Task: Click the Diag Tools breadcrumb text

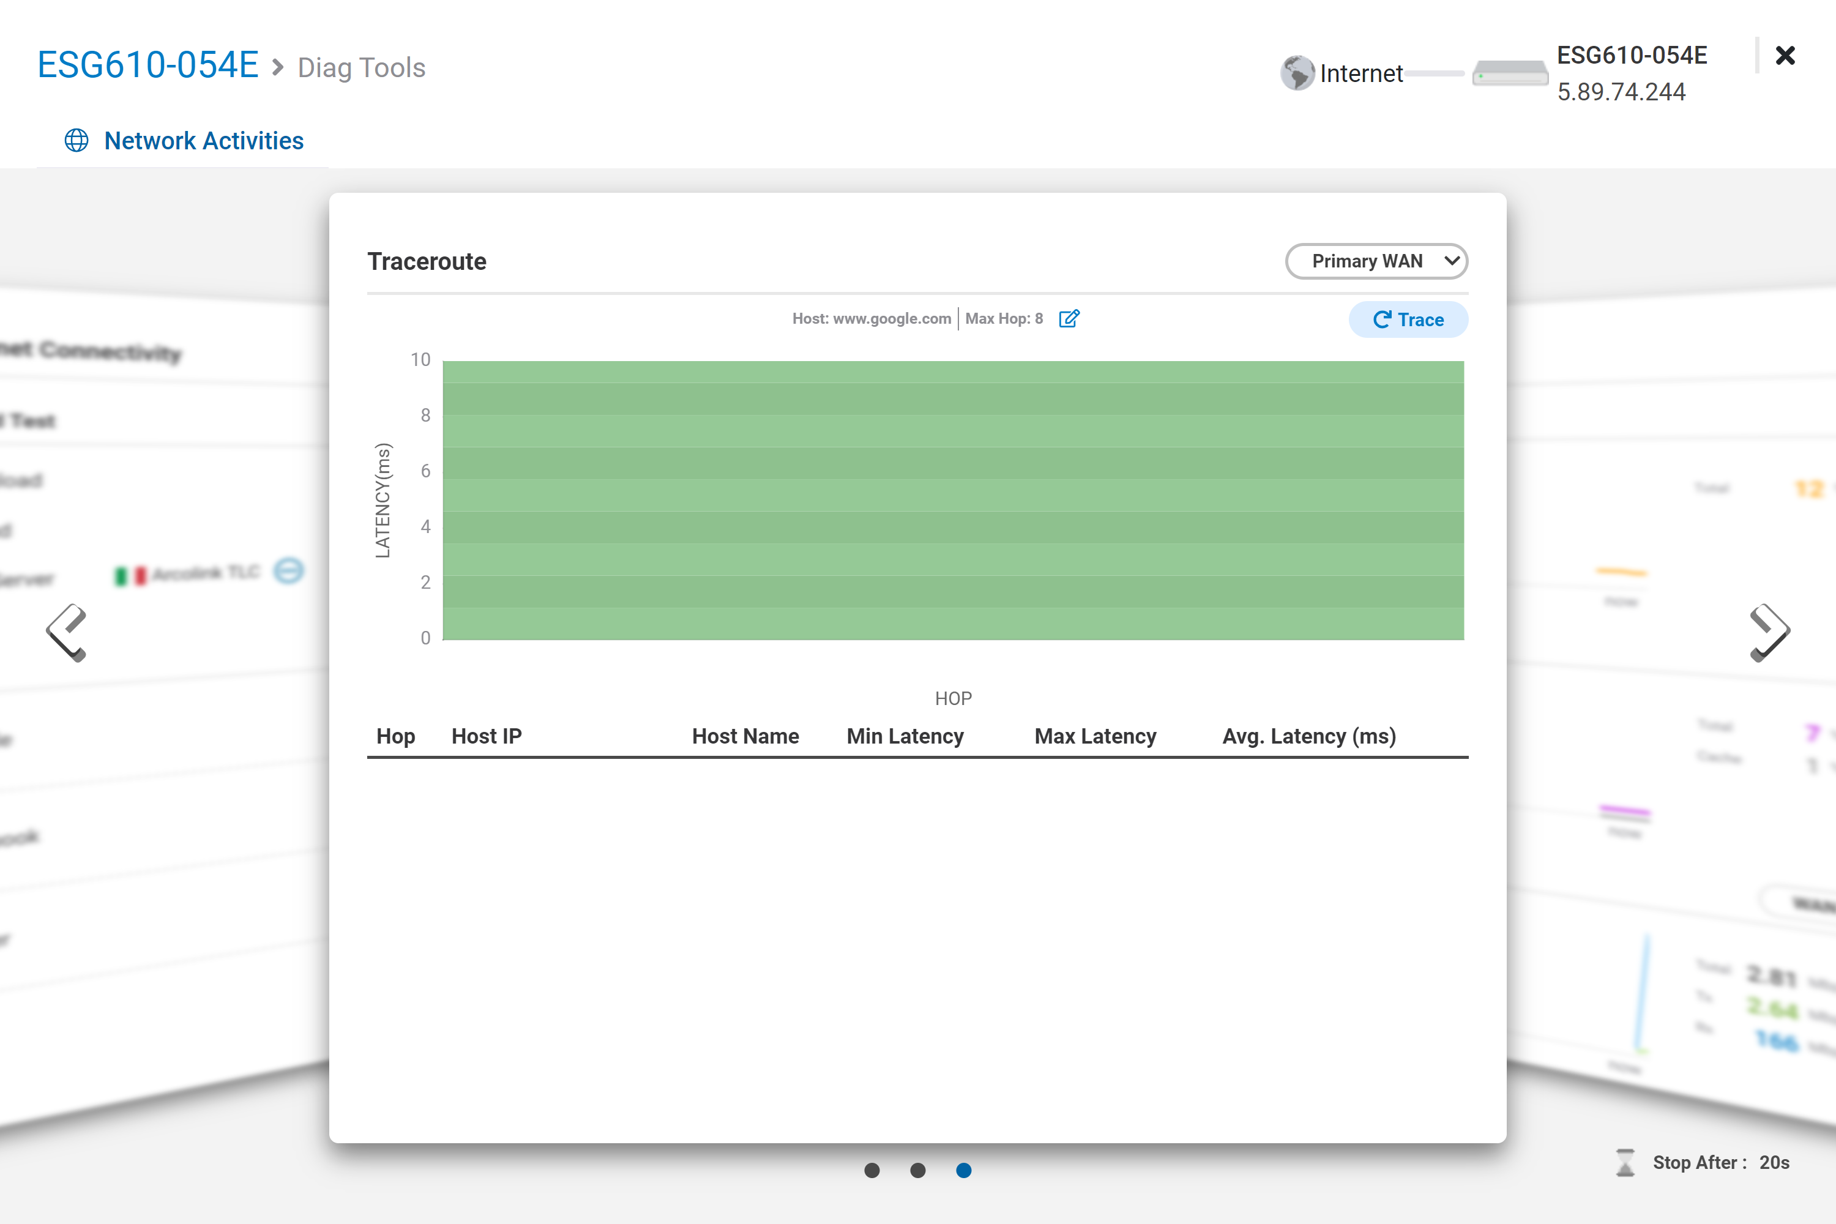Action: click(x=362, y=68)
